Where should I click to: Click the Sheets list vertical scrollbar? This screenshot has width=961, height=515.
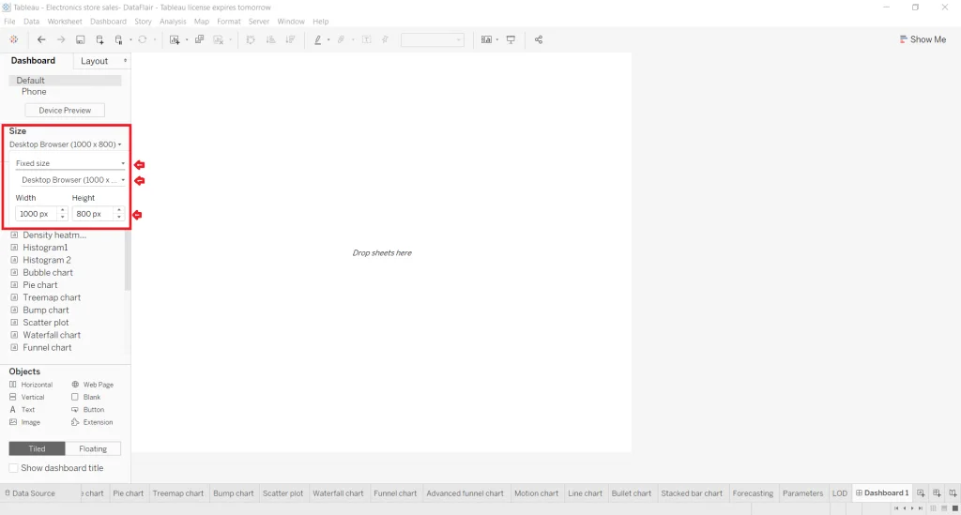[128, 260]
